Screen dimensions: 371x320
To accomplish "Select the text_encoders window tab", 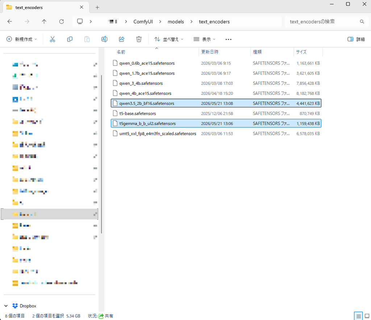I will point(46,7).
